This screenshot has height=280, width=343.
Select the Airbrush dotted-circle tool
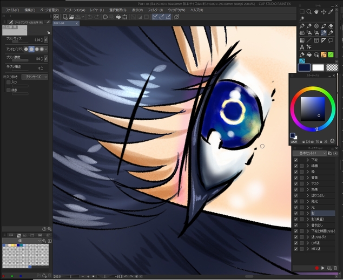[316, 26]
